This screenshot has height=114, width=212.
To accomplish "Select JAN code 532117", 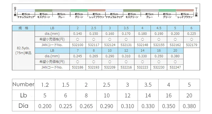I will coord(94,45).
